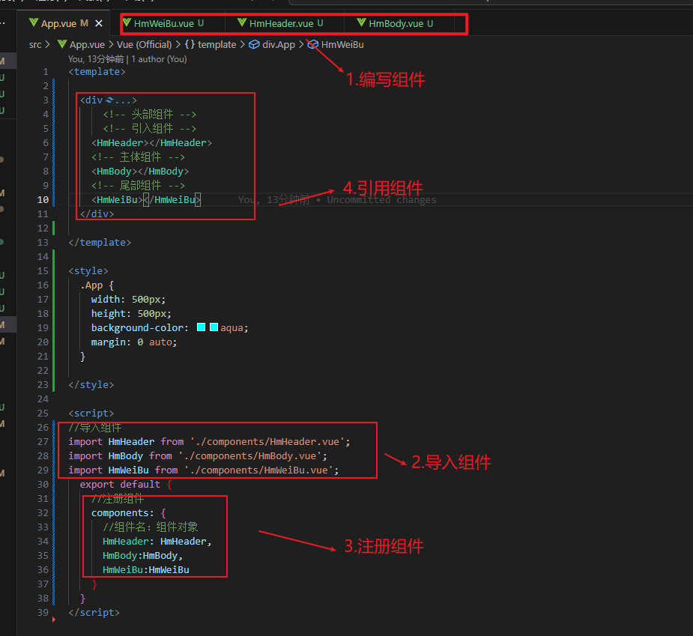This screenshot has height=636, width=693.
Task: Click the 主体组件 comment on line 7
Action: 139,157
